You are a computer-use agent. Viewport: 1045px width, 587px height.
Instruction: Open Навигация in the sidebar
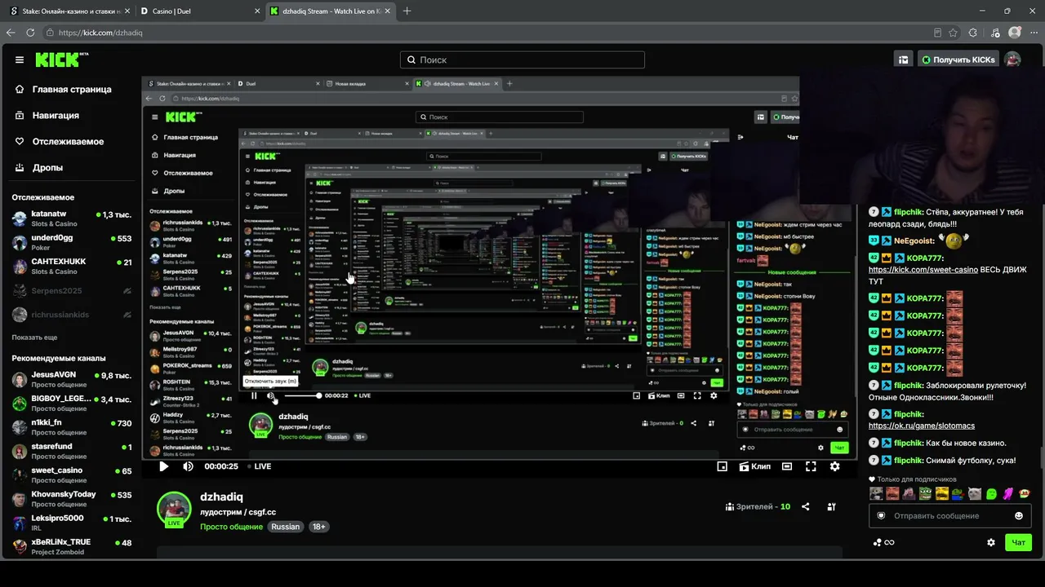(x=47, y=115)
